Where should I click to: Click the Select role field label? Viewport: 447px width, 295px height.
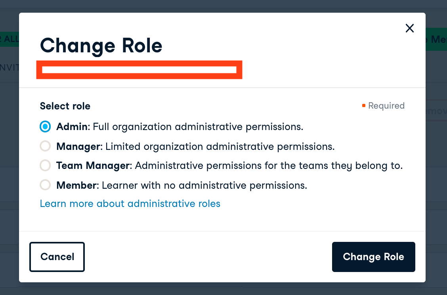[65, 106]
